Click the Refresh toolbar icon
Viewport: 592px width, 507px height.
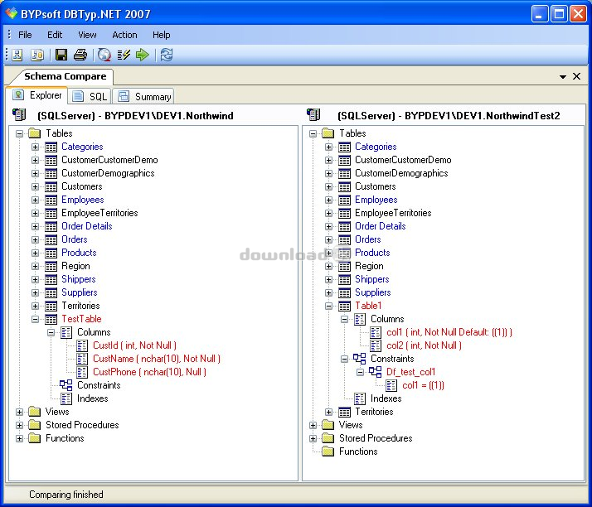(x=167, y=56)
